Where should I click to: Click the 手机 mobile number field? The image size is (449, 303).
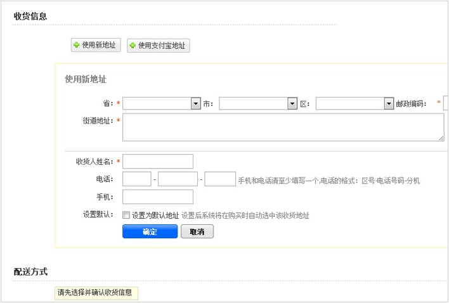[158, 197]
